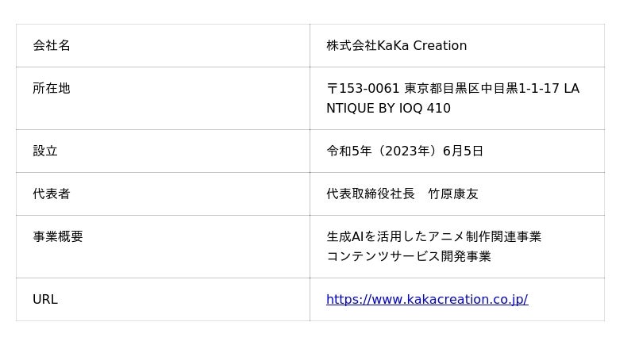Click the 設立 label cell
Screen dimensions: 635x345
(45, 151)
